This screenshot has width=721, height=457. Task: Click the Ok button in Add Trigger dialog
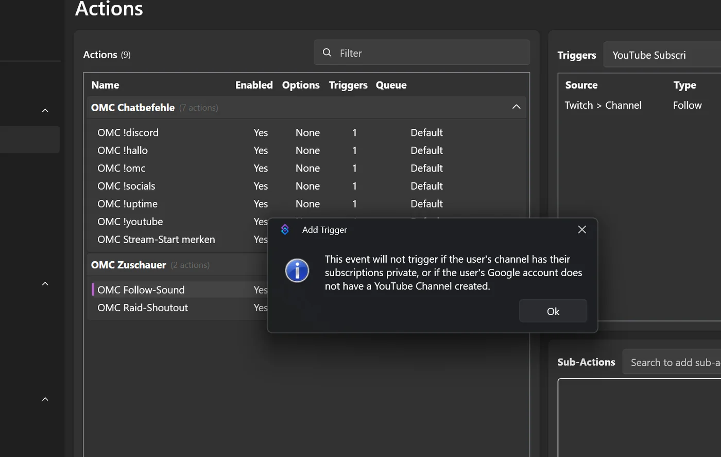coord(553,311)
